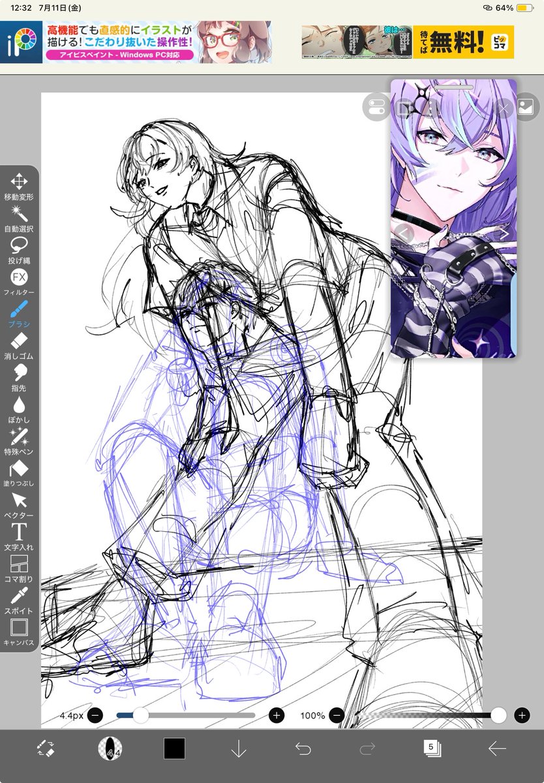544x783 pixels.
Task: Open reference window three-dot options
Action: [431, 108]
